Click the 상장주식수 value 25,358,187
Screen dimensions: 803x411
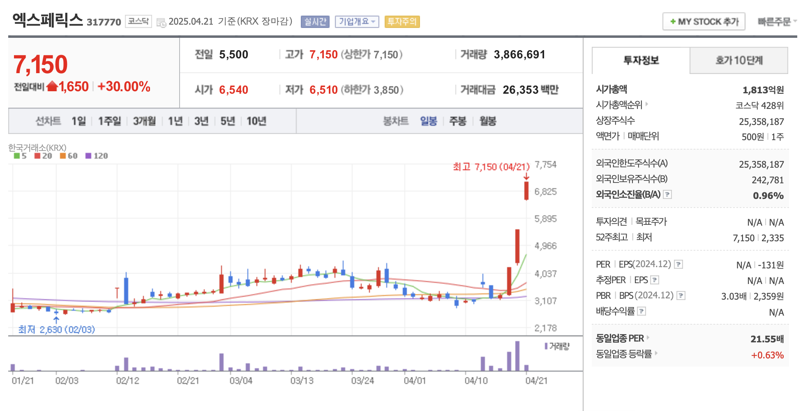761,122
